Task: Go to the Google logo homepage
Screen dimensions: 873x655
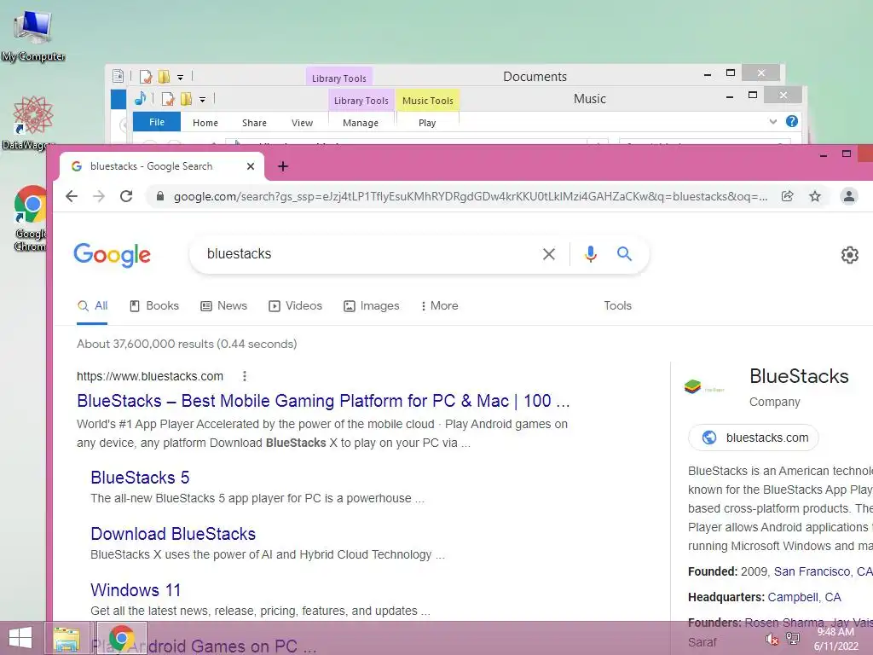Action: 112,255
